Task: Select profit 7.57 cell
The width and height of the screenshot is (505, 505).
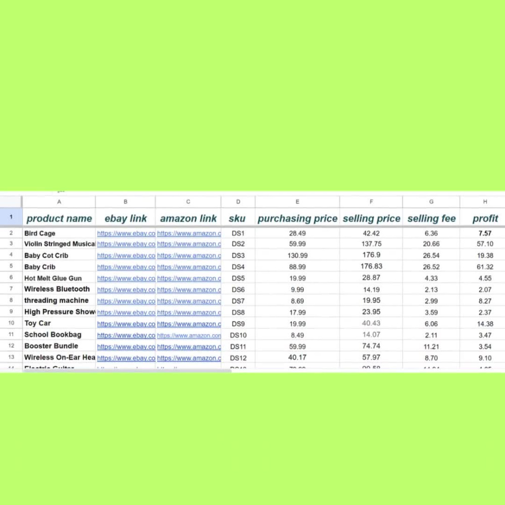Action: 483,233
